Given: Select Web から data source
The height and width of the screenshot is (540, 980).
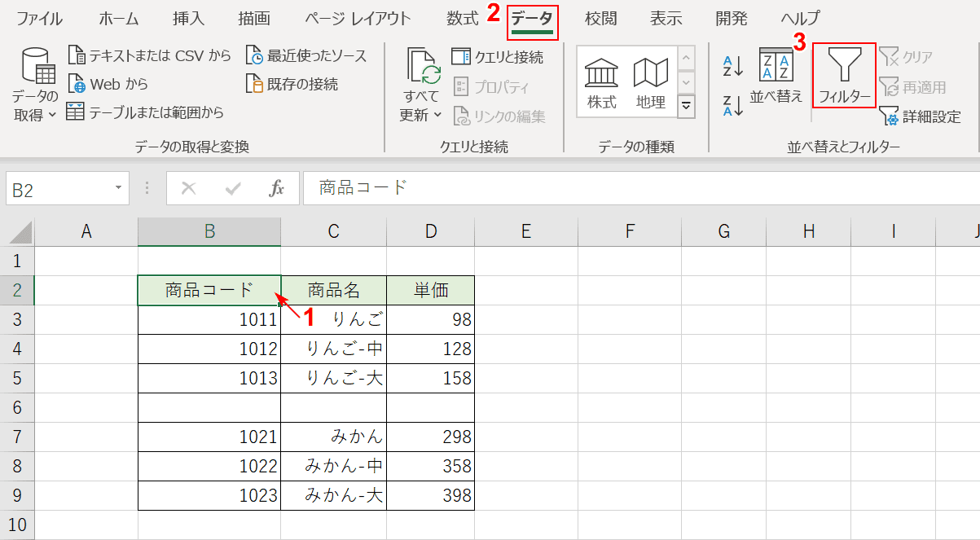Looking at the screenshot, I should click(108, 84).
